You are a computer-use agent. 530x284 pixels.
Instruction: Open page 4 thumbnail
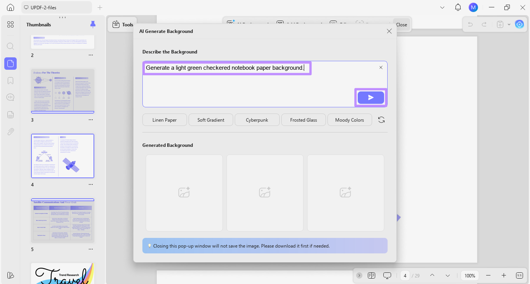(x=62, y=156)
